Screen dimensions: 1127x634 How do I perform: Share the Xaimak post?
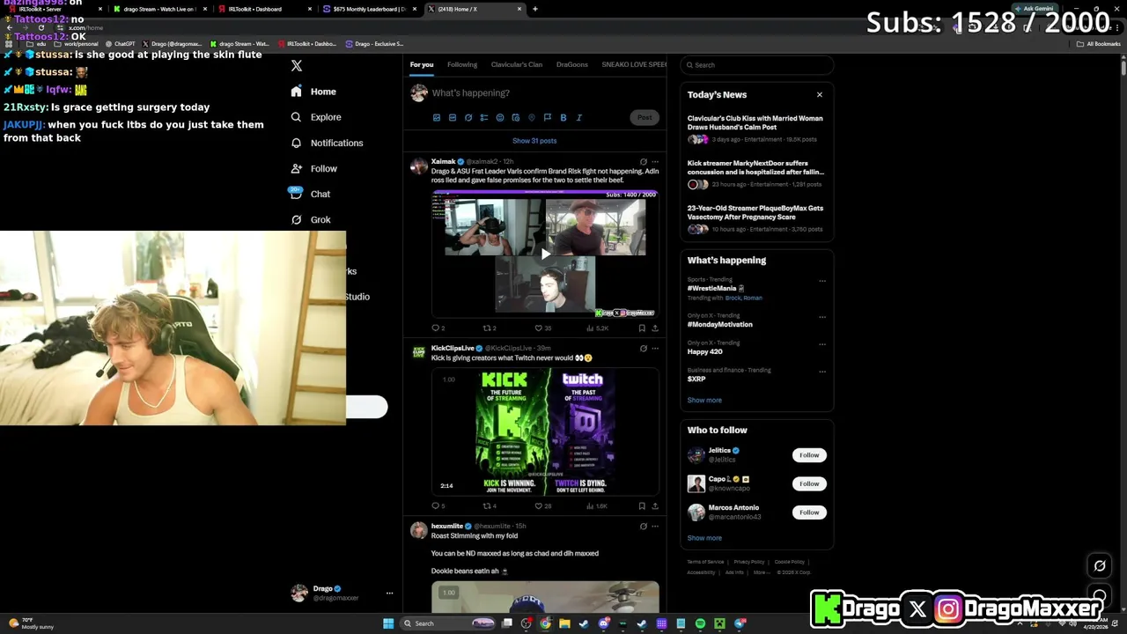pos(654,328)
